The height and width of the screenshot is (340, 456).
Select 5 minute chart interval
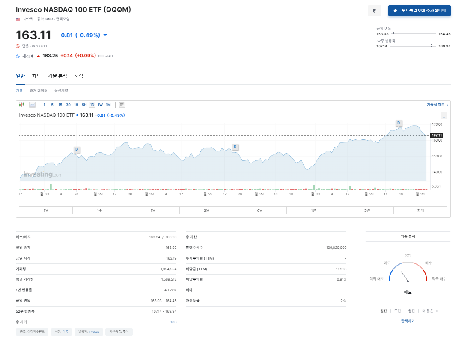52,105
